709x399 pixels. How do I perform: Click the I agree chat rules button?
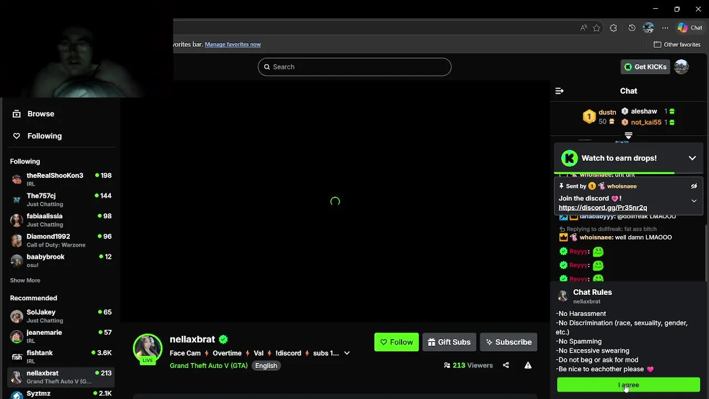pyautogui.click(x=629, y=385)
